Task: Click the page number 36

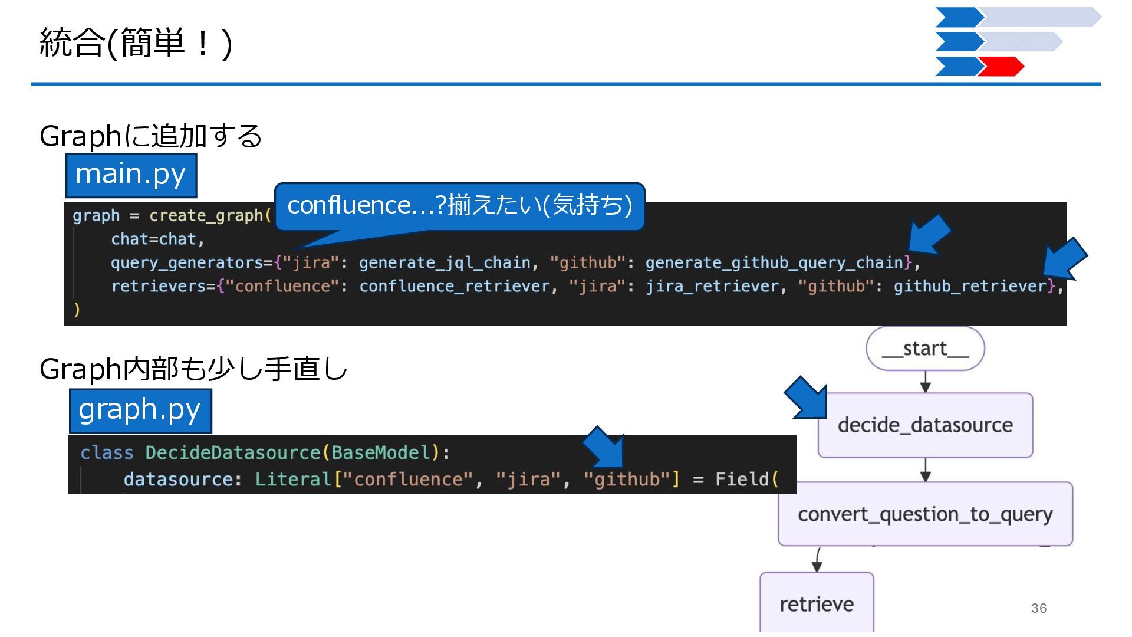Action: point(1039,608)
